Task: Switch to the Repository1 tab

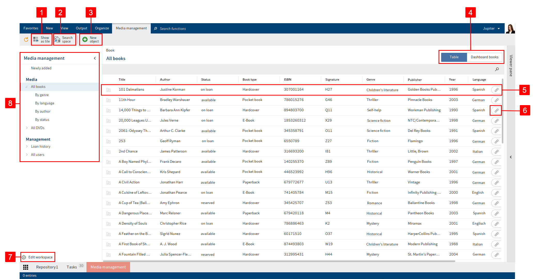Action: (47, 267)
